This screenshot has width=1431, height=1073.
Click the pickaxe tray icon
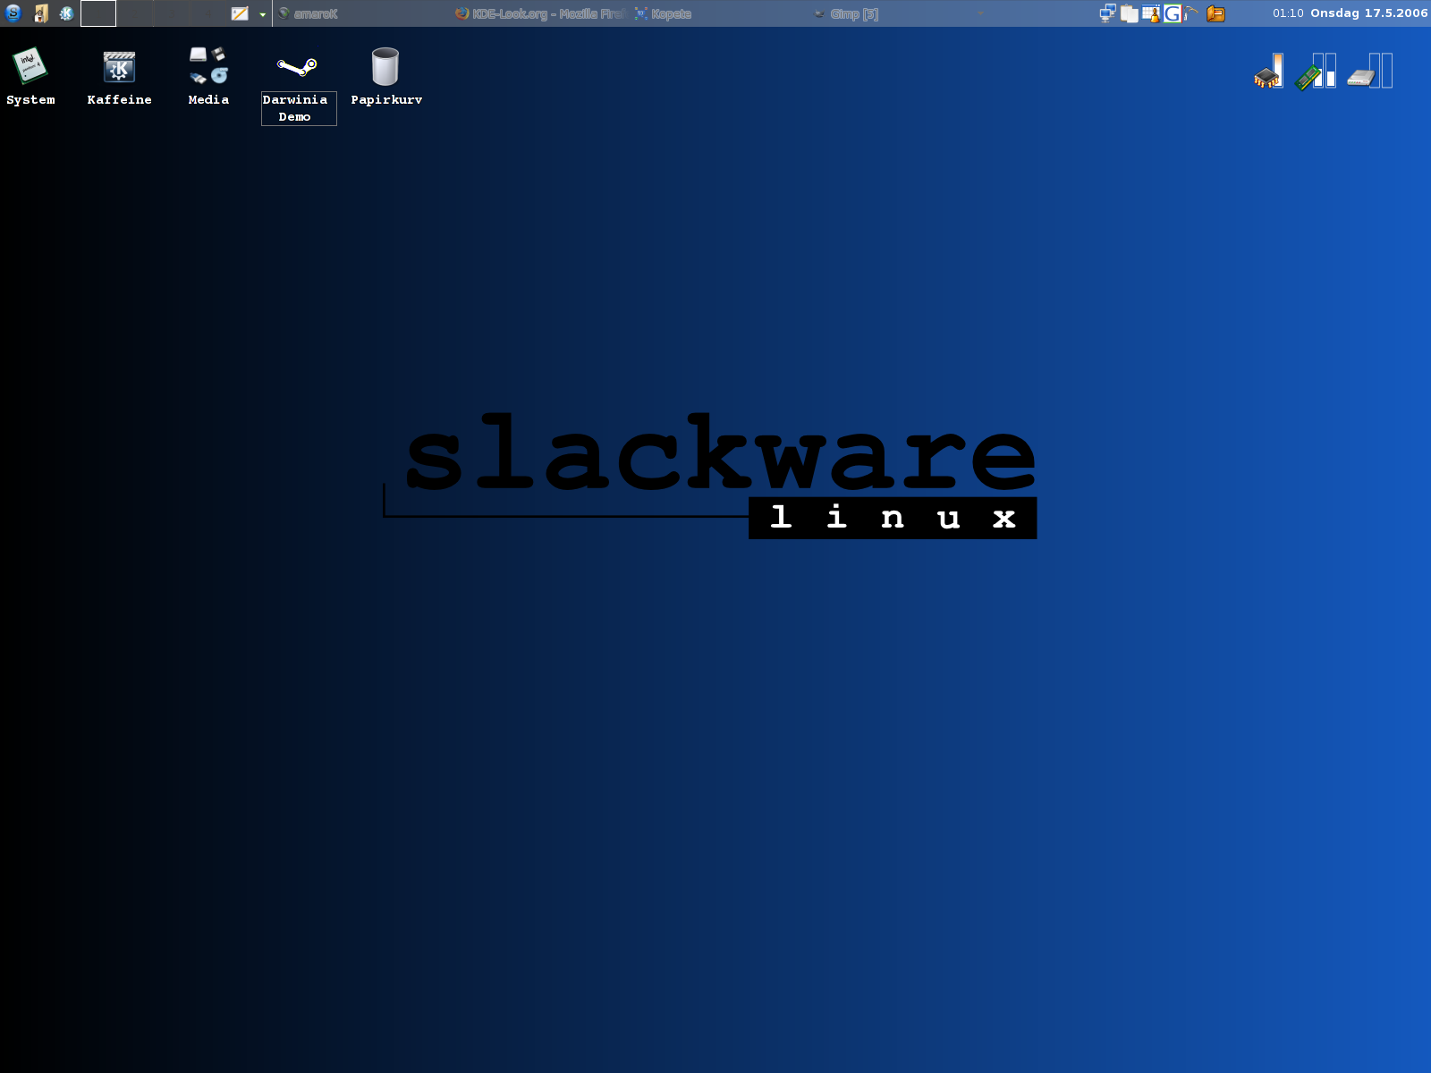pyautogui.click(x=1191, y=13)
